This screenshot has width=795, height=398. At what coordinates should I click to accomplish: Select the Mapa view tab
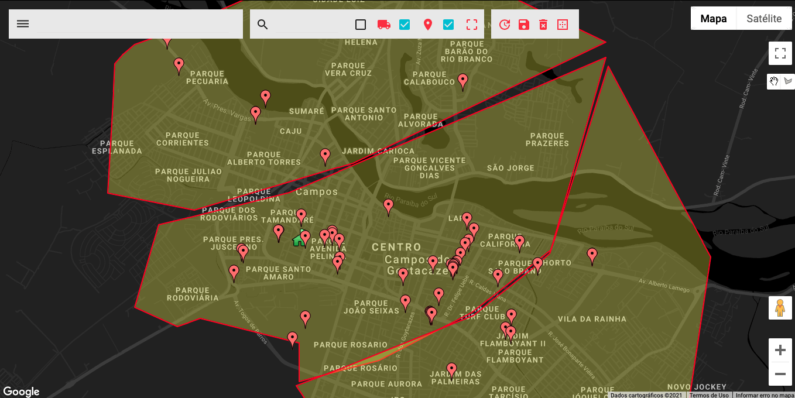tap(714, 19)
